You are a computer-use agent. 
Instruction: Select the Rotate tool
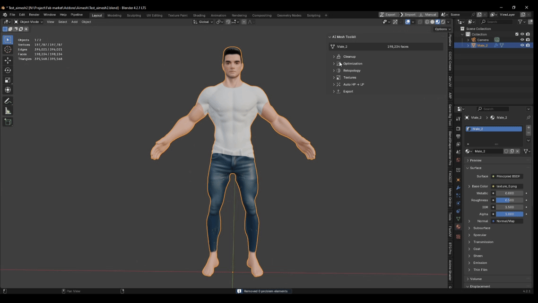point(8,70)
